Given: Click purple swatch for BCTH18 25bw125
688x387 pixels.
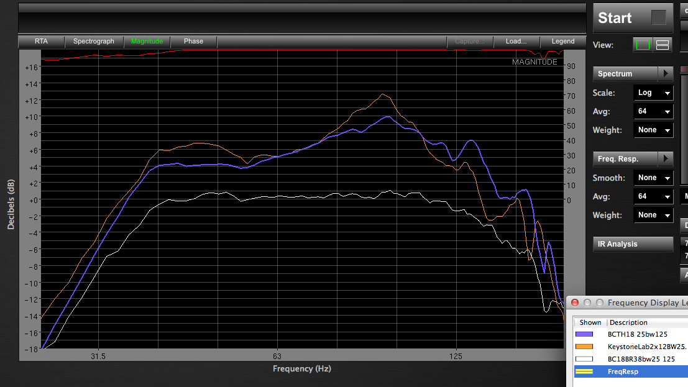Looking at the screenshot, I should tap(584, 334).
